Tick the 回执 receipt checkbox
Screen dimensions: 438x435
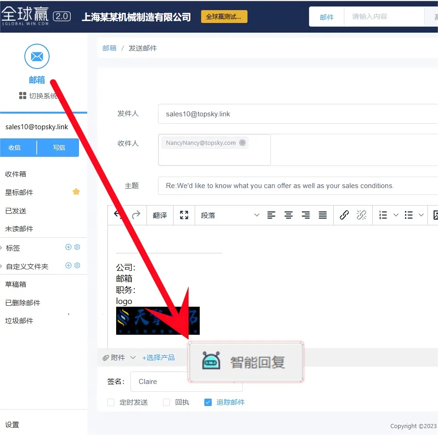167,402
